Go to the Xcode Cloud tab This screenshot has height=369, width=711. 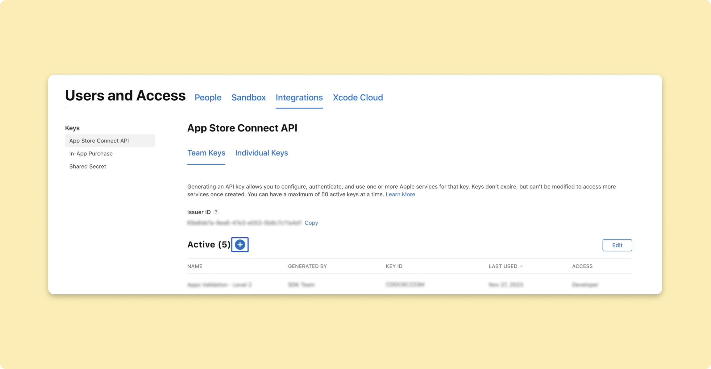pyautogui.click(x=358, y=97)
